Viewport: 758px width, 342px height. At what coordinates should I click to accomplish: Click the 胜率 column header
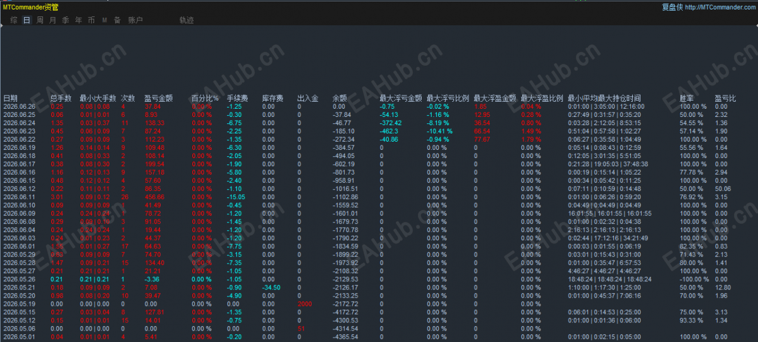tap(687, 98)
